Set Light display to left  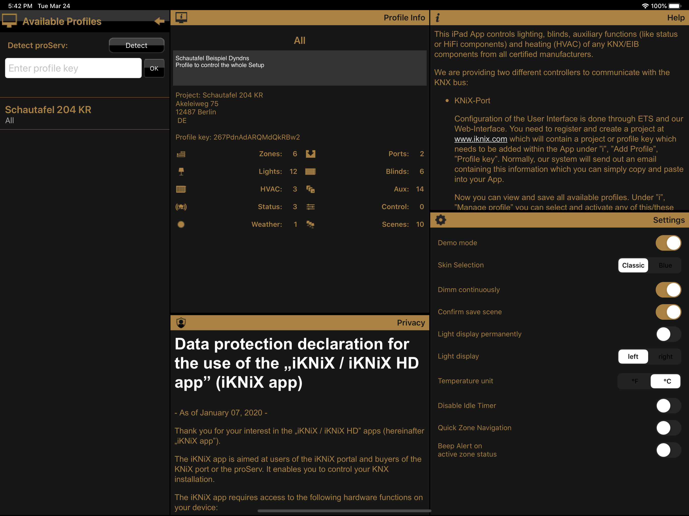[633, 356]
